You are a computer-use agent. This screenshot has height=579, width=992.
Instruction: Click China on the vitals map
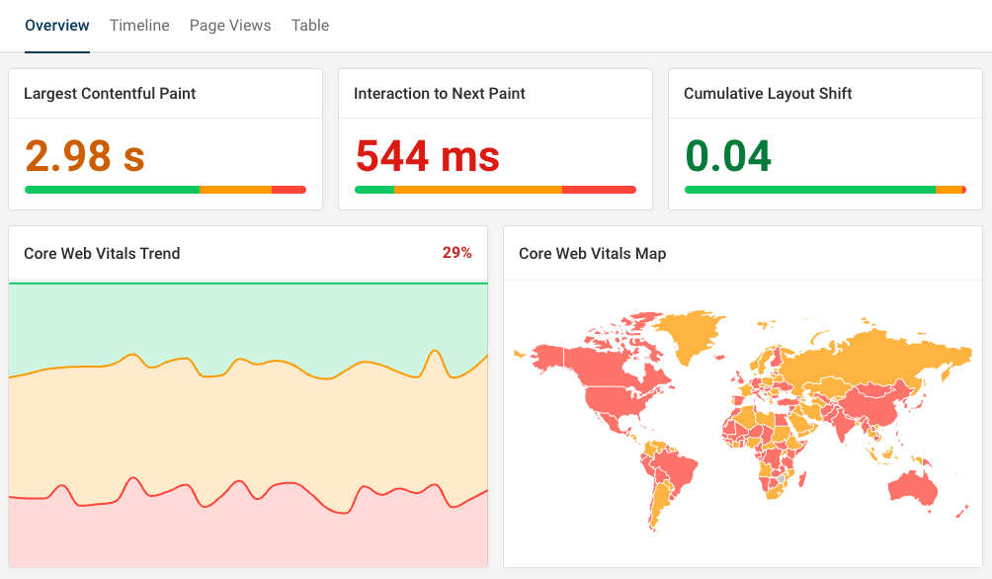point(876,405)
